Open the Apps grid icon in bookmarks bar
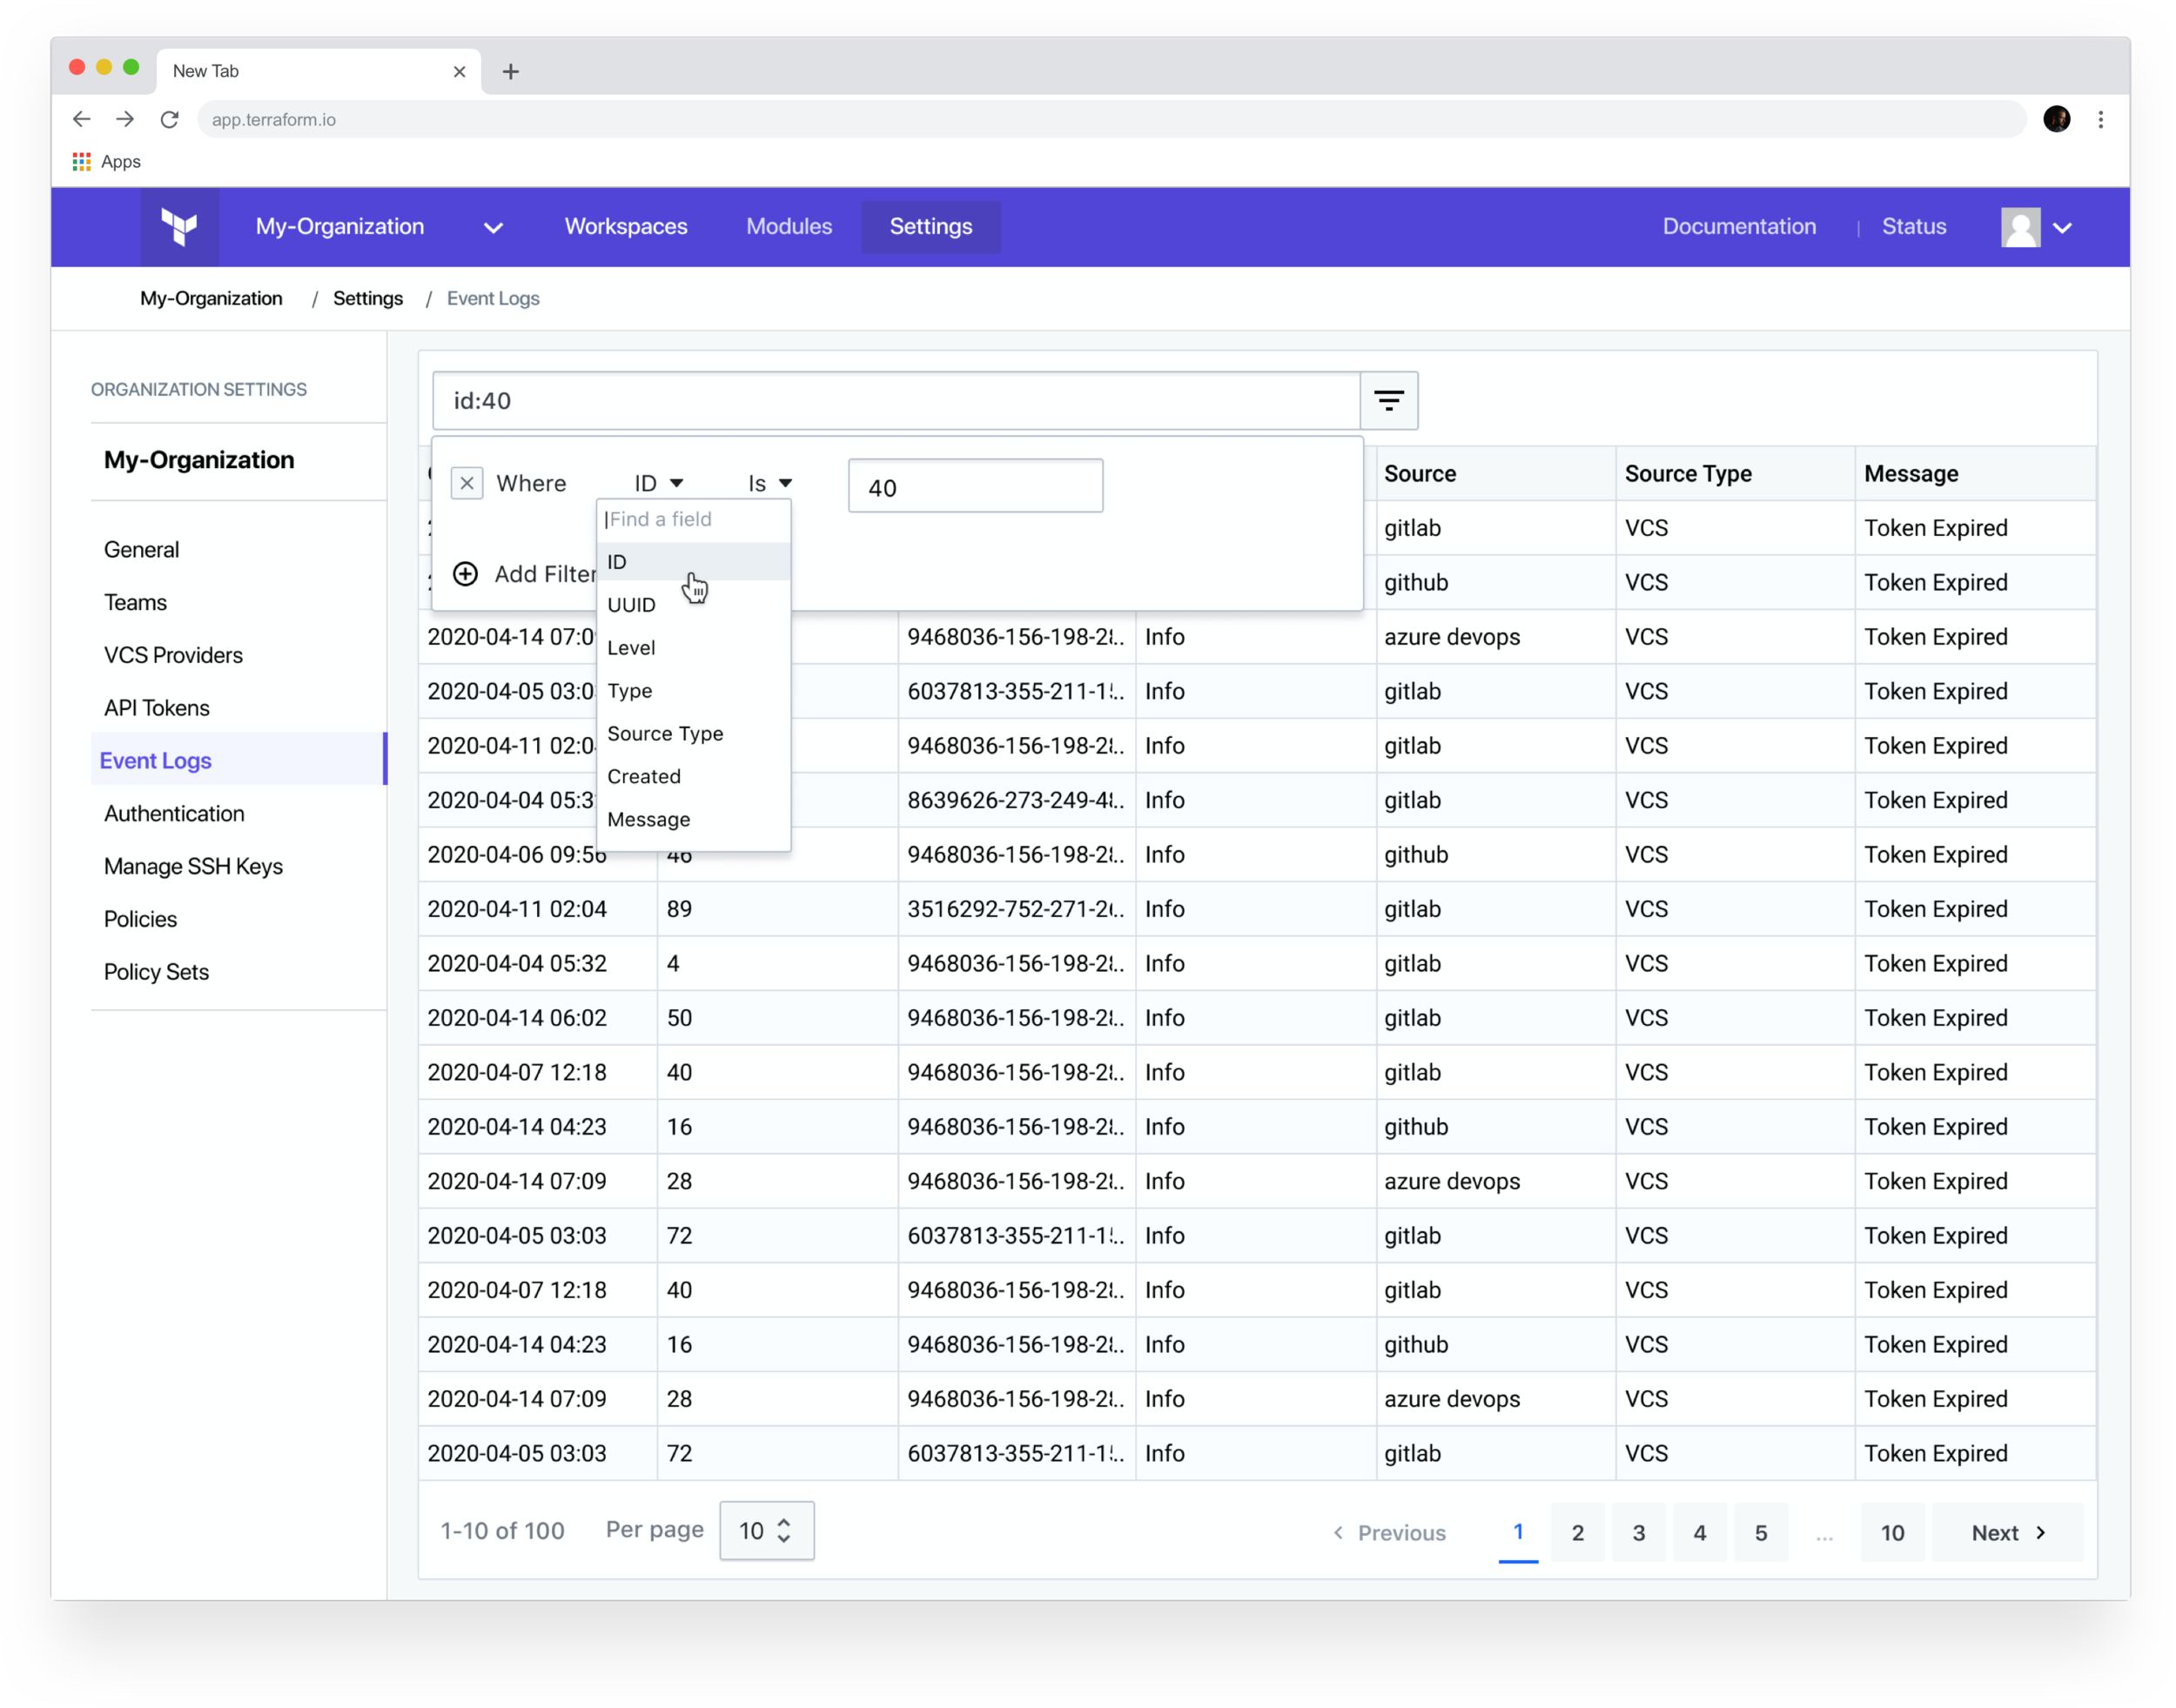2176x1708 pixels. tap(81, 161)
